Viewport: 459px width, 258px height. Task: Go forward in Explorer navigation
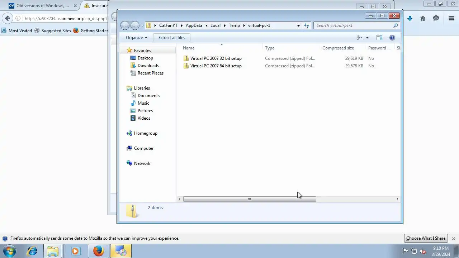click(x=135, y=25)
